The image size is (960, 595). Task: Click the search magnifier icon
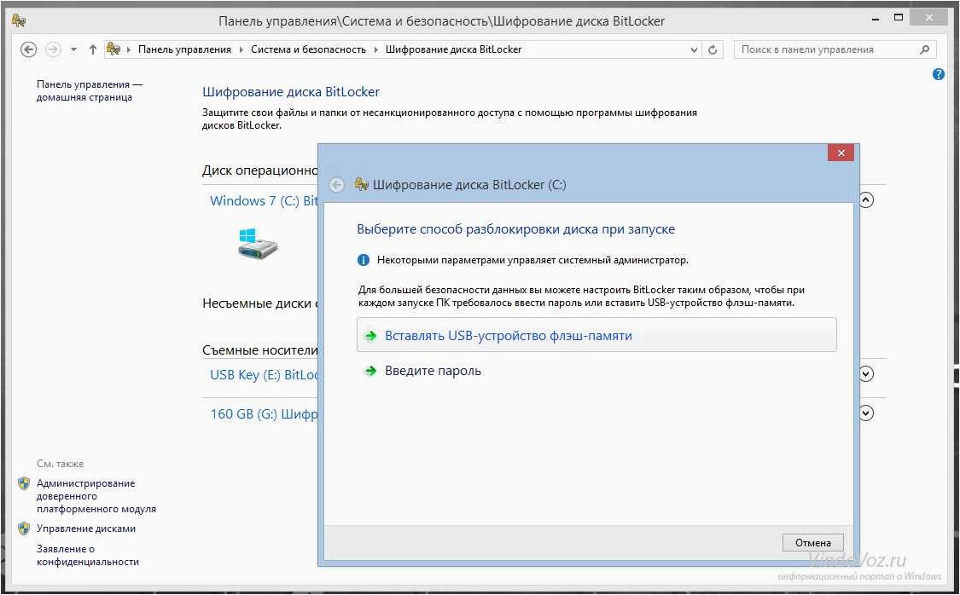point(924,49)
